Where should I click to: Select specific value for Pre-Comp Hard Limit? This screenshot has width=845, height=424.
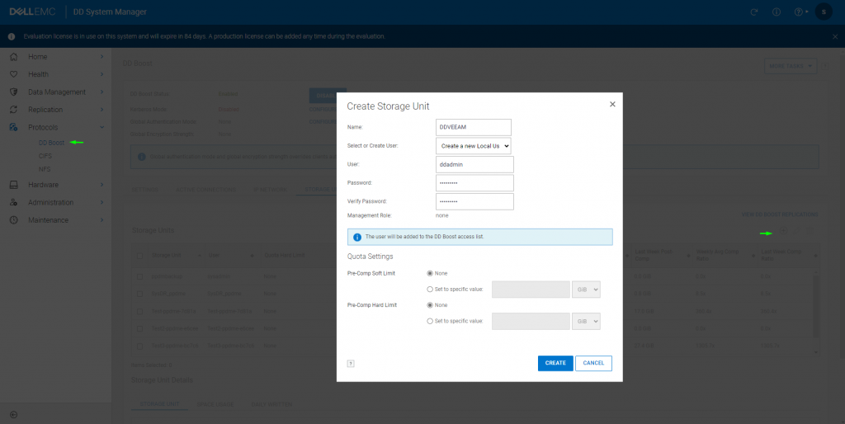tap(430, 321)
